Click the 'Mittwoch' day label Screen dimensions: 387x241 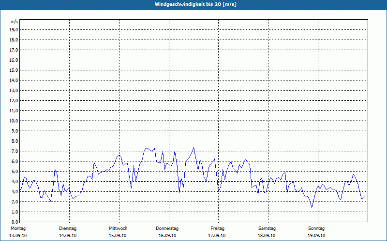coord(118,228)
